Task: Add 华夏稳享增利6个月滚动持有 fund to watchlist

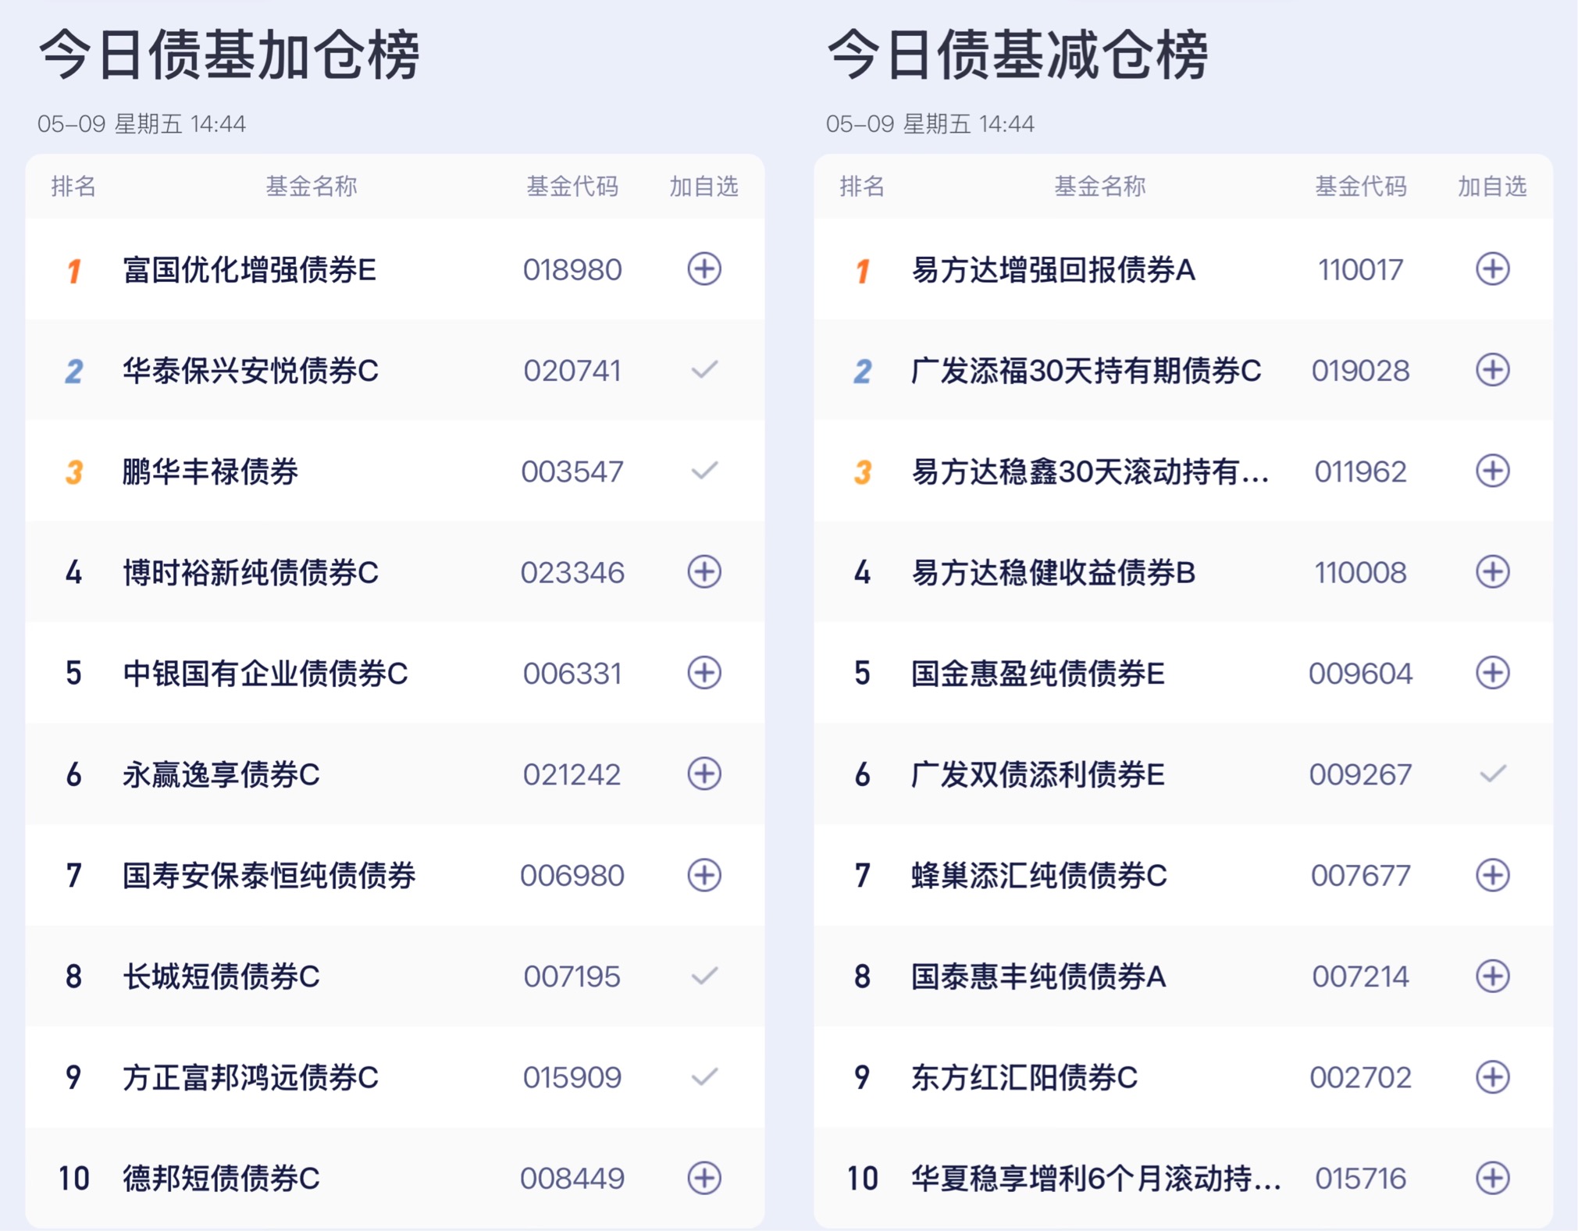Action: tap(1492, 1178)
